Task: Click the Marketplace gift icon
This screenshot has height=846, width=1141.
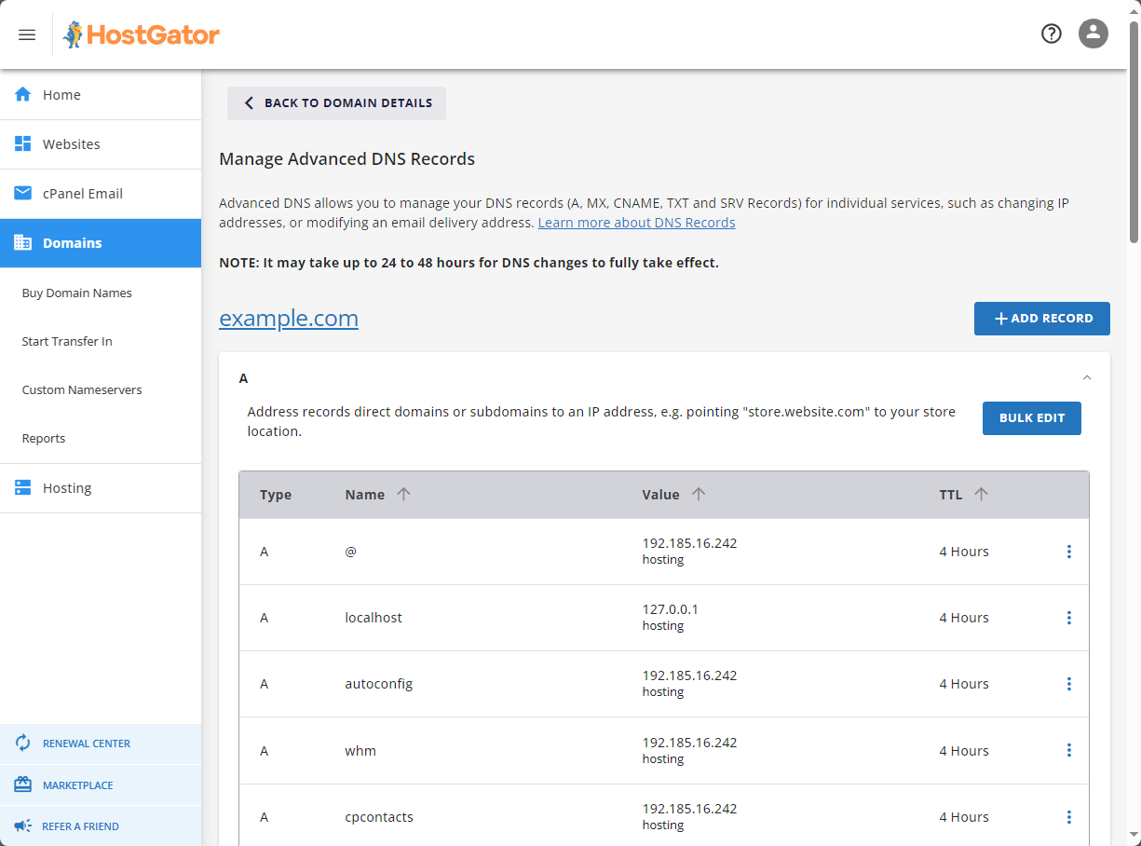Action: coord(21,784)
